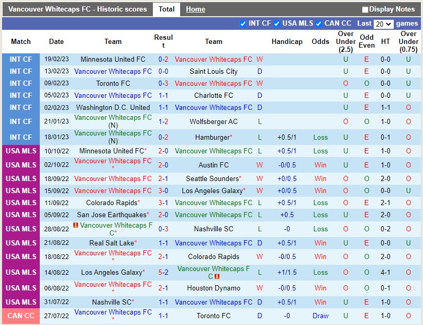Click the 1-2 score vs Wolfsberger AC
Image resolution: width=423 pixels, height=325 pixels.
tap(163, 121)
